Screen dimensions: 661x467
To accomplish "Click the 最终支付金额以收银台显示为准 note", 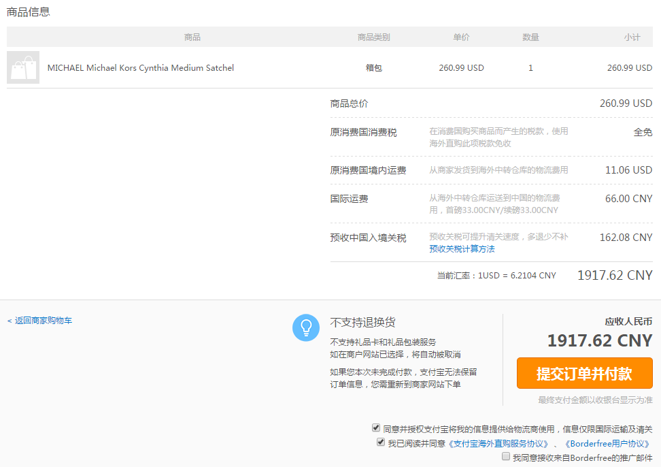I will (x=595, y=400).
